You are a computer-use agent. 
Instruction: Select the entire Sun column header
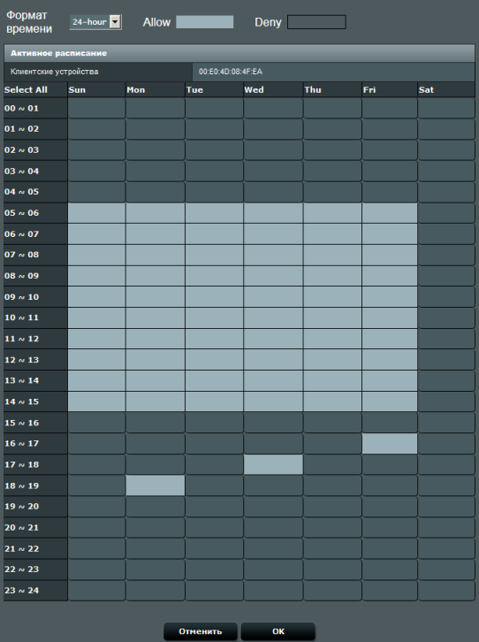coord(96,89)
